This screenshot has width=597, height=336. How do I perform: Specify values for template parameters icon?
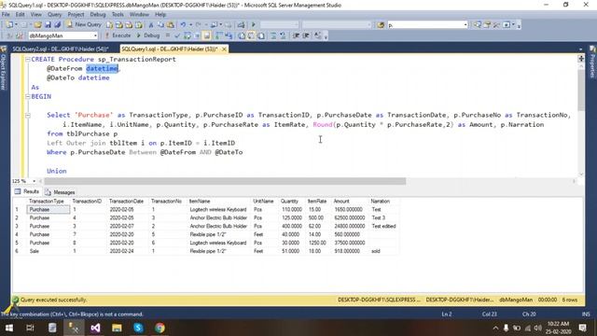tap(318, 35)
